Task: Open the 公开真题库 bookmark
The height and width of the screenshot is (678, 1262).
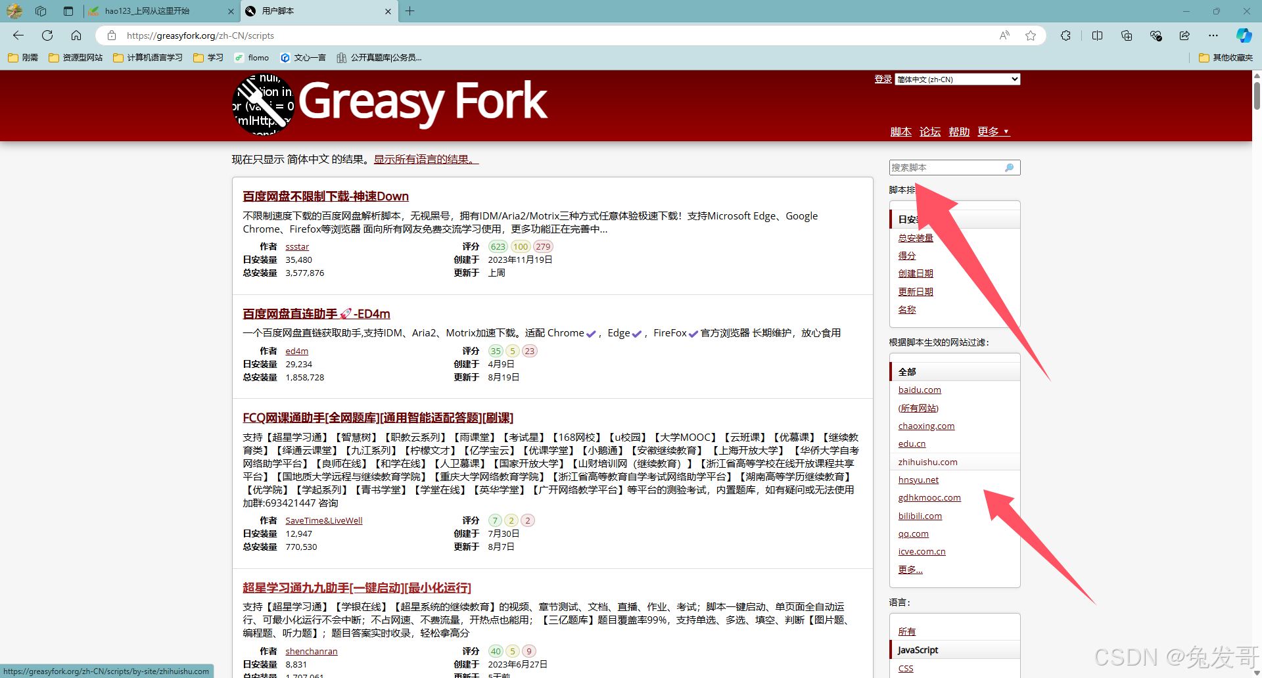Action: pyautogui.click(x=379, y=58)
